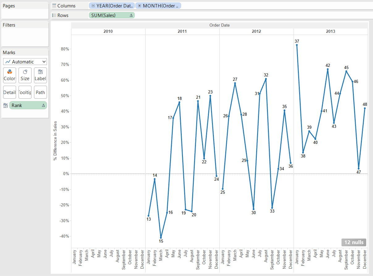Click the 12 nulls indicator
373x276 pixels.
(x=354, y=242)
